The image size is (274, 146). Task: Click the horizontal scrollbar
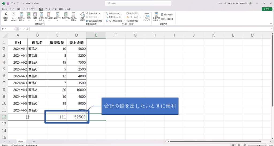click(x=215, y=142)
